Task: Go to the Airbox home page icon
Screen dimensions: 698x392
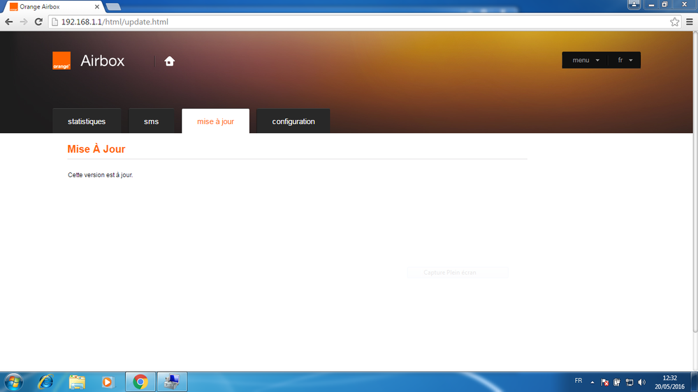Action: [169, 61]
